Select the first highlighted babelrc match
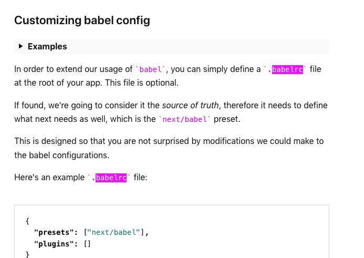Viewport: 364px width, 258px height. (287, 69)
